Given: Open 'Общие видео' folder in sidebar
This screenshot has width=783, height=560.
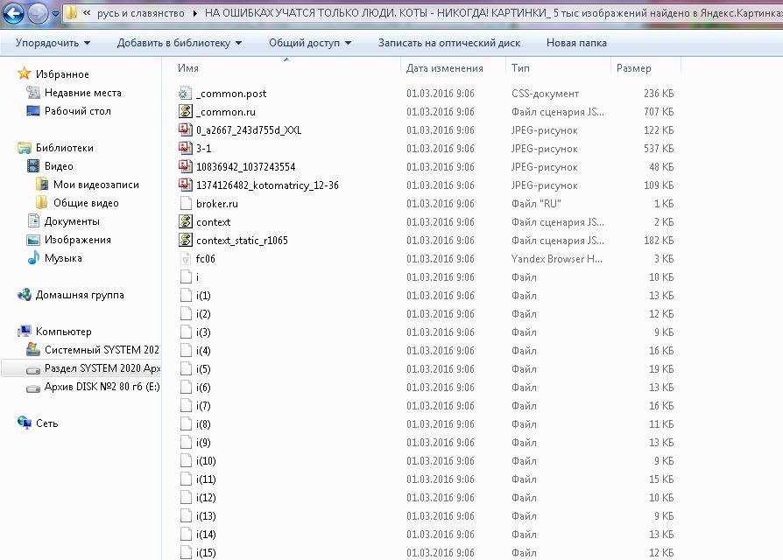Looking at the screenshot, I should (86, 203).
